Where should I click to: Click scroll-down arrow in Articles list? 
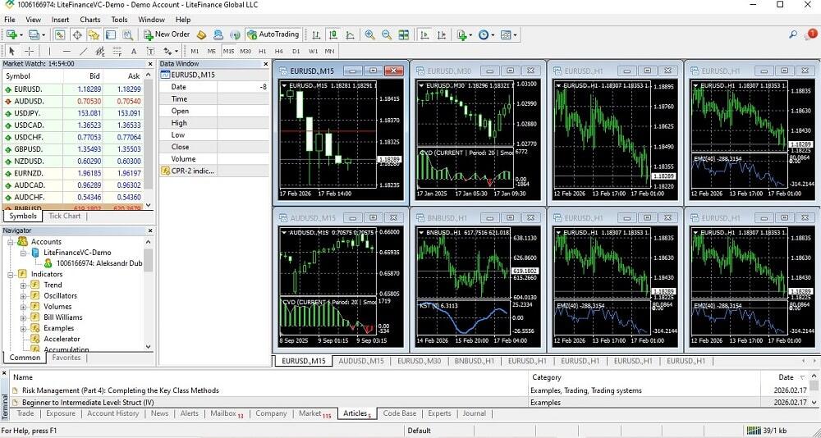point(814,403)
